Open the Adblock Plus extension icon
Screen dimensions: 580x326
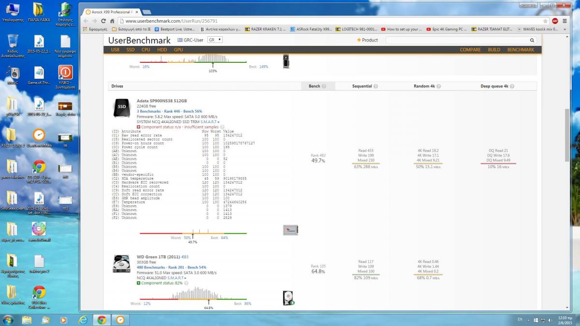pyautogui.click(x=555, y=21)
